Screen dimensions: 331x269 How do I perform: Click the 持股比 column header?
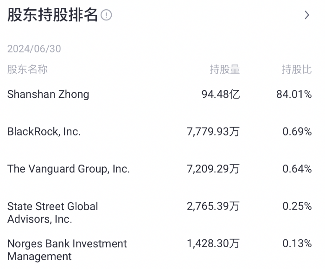coord(297,70)
